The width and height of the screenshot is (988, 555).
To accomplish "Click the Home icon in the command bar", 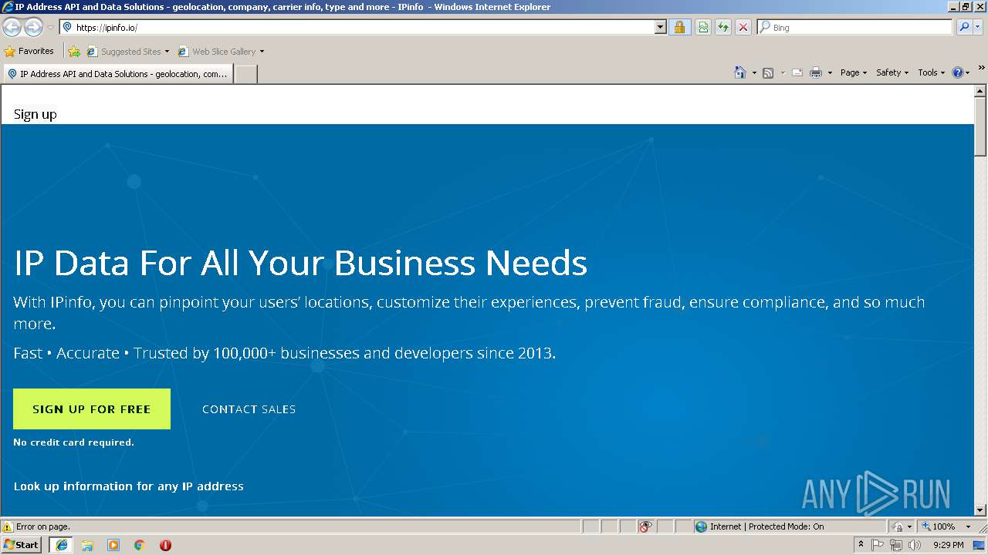I will click(740, 72).
